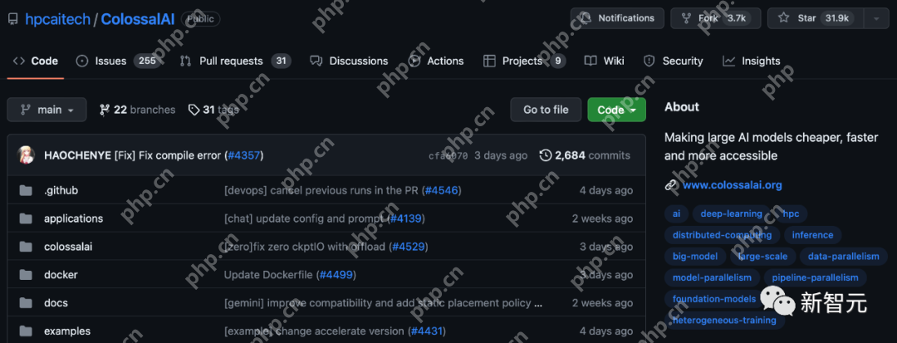Click the link chain icon beside www.colossalai.org
This screenshot has height=343, width=897.
click(670, 185)
